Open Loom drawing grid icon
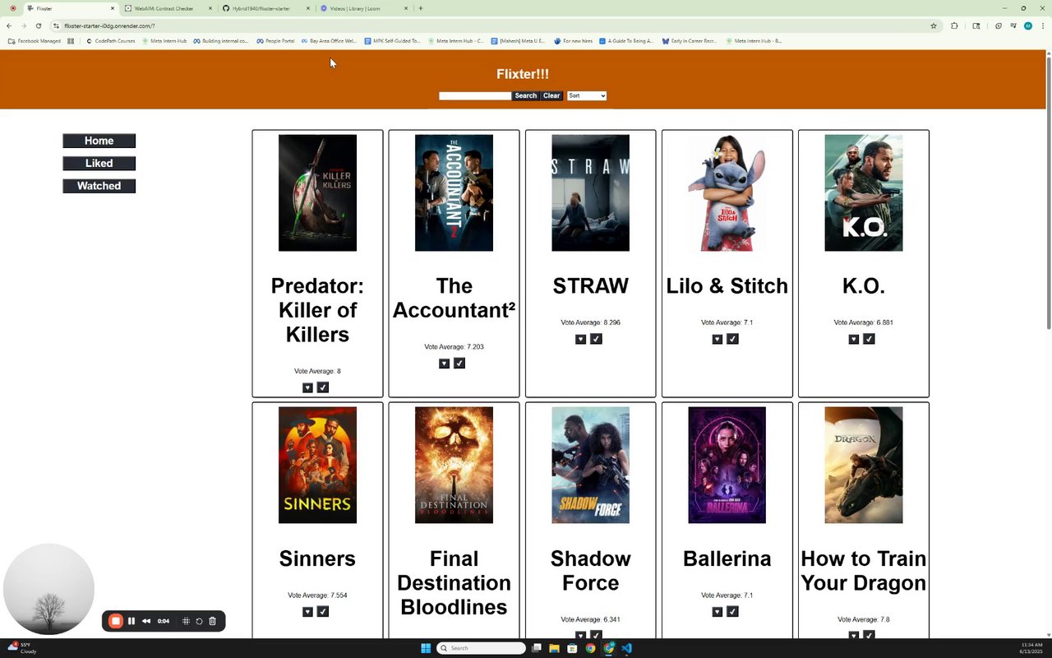Image resolution: width=1052 pixels, height=658 pixels. point(186,621)
